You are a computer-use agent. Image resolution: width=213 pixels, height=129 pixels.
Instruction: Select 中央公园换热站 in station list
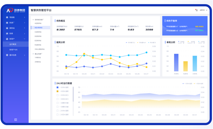click(x=39, y=49)
